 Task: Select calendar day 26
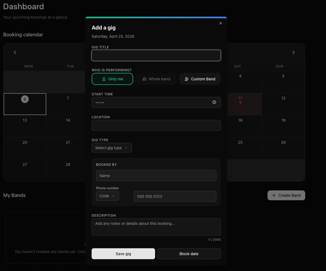283,148
